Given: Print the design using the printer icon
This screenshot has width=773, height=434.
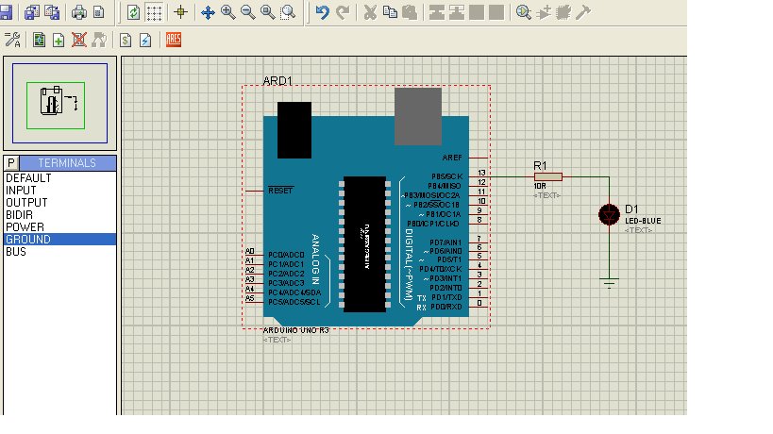Looking at the screenshot, I should pos(79,12).
